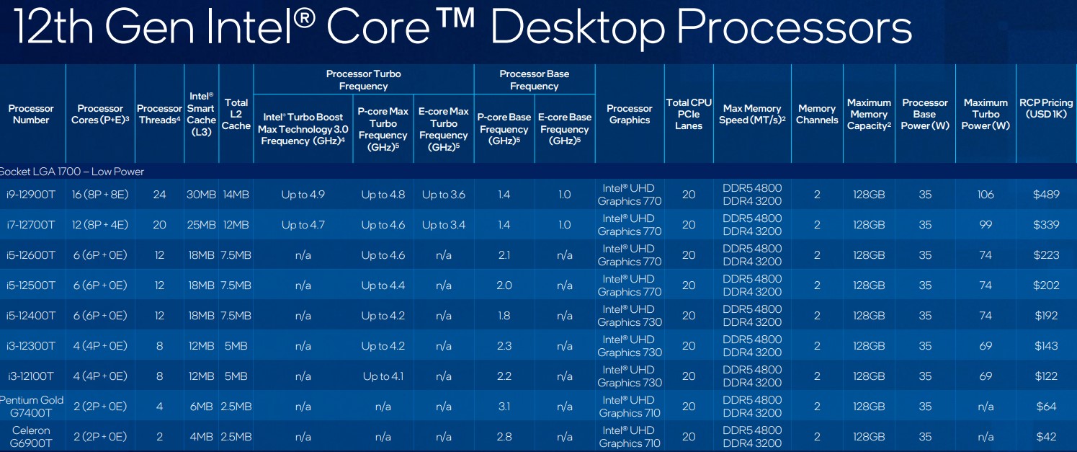Select the $489 price cell
This screenshot has height=452, width=1077.
pyautogui.click(x=1046, y=195)
